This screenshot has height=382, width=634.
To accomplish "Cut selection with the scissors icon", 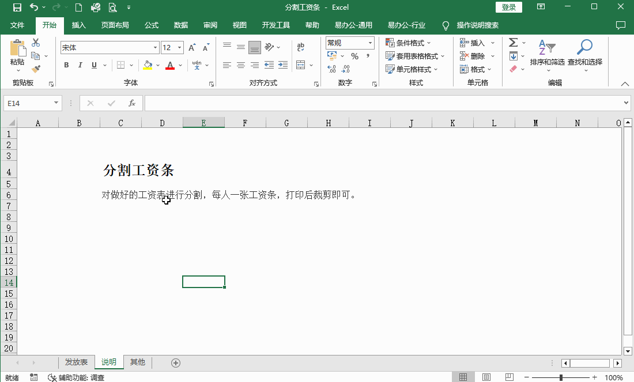I will click(x=36, y=43).
